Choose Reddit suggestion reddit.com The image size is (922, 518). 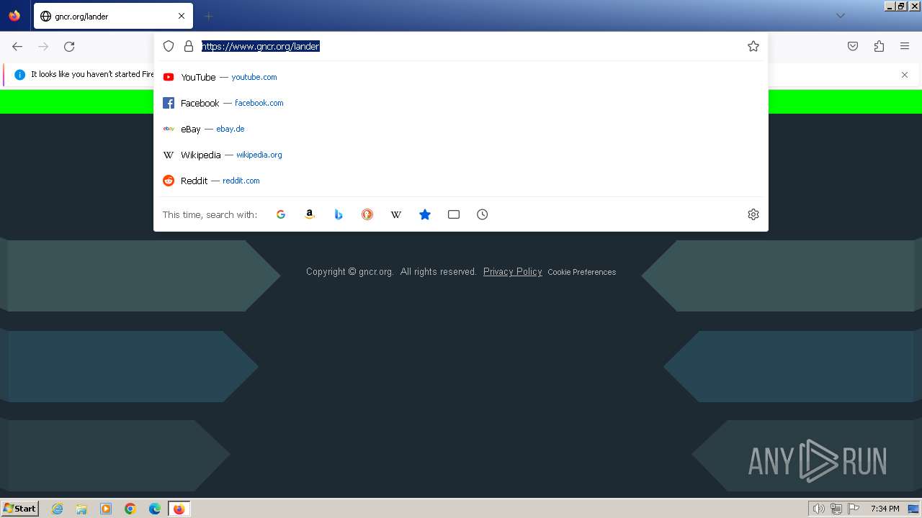point(461,181)
